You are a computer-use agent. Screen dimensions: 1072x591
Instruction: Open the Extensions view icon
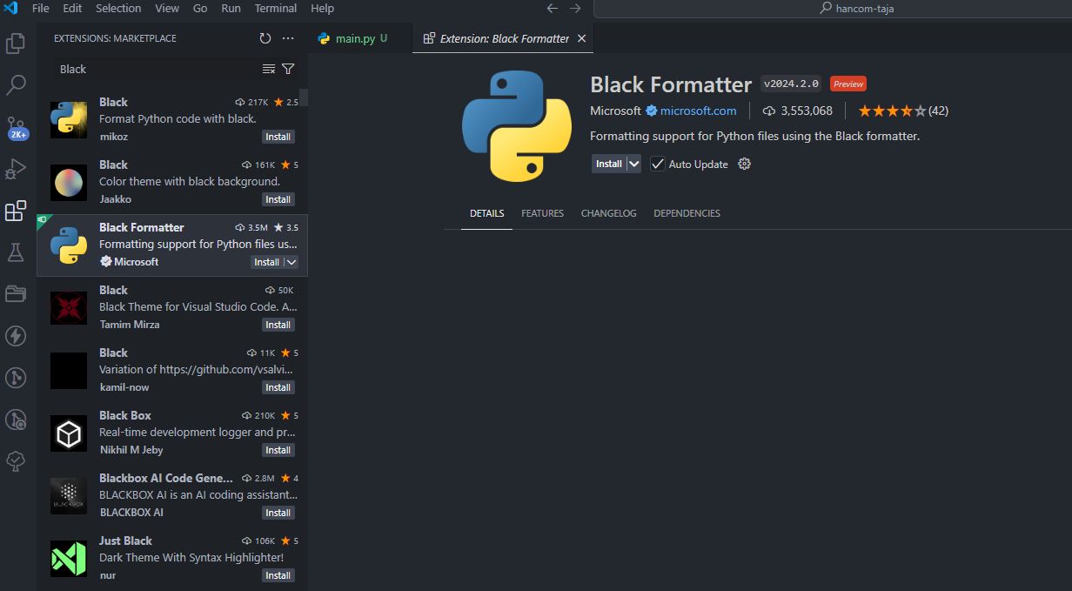click(16, 211)
